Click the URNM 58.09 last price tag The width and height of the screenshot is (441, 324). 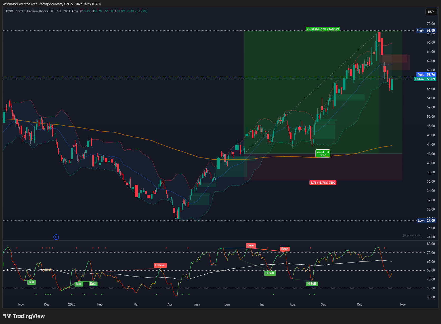point(425,79)
